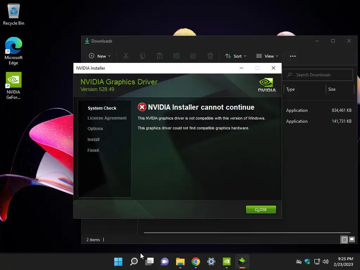The width and height of the screenshot is (360, 270).
Task: Click the red error icon in installer
Action: (142, 107)
